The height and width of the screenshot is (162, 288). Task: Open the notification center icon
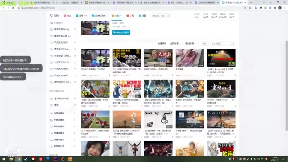[x=283, y=159]
